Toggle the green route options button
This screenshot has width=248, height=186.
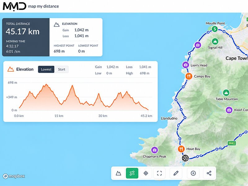point(132,173)
